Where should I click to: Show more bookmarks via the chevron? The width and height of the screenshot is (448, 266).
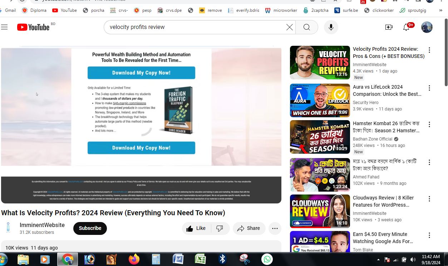pos(440,10)
